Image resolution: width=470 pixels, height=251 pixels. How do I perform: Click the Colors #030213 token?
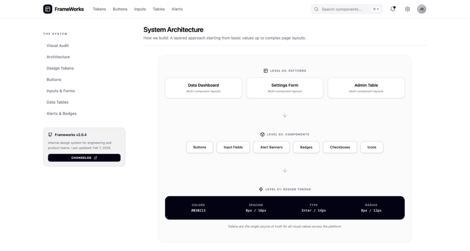pyautogui.click(x=198, y=208)
